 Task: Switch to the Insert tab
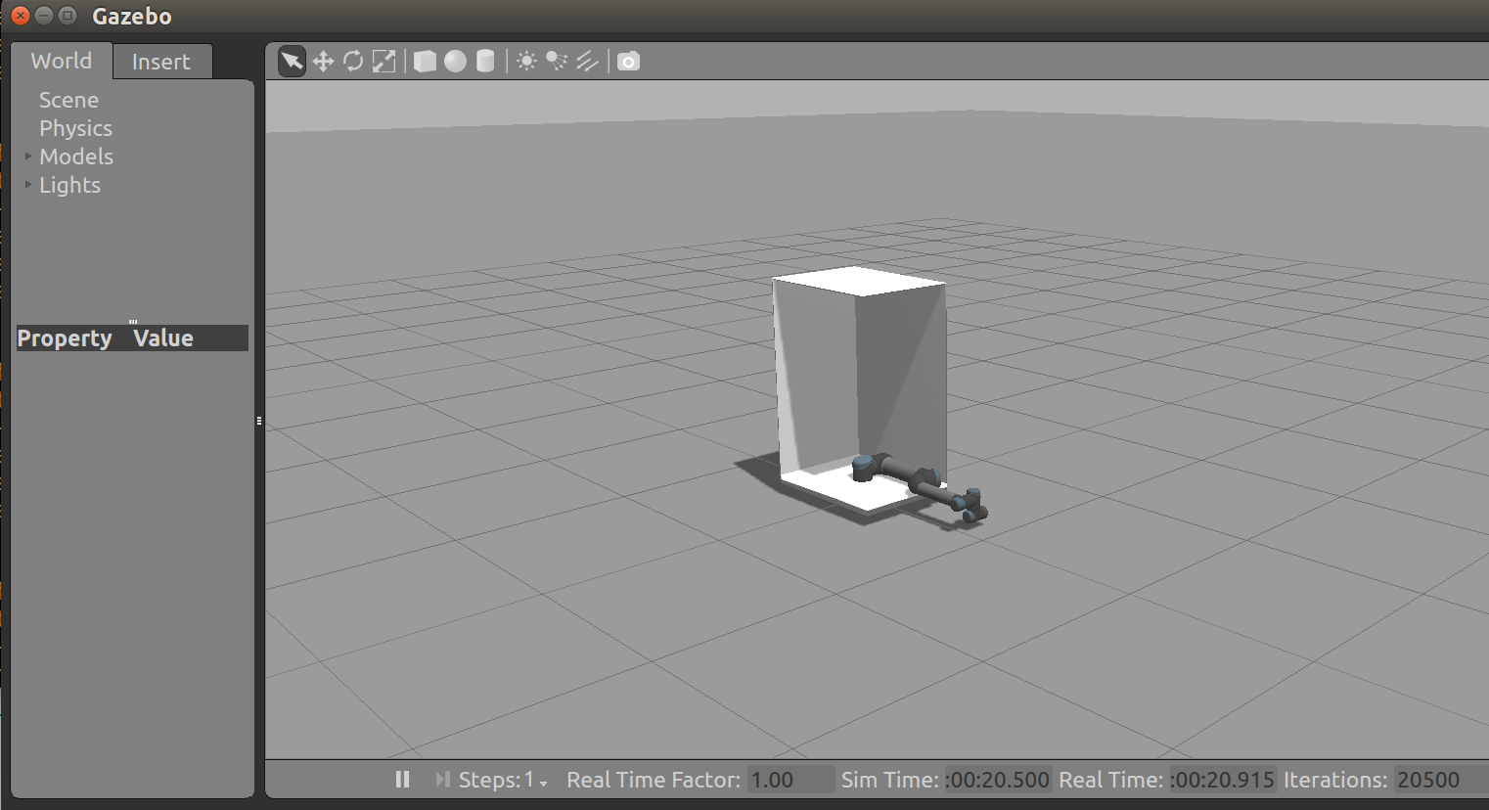coord(161,61)
